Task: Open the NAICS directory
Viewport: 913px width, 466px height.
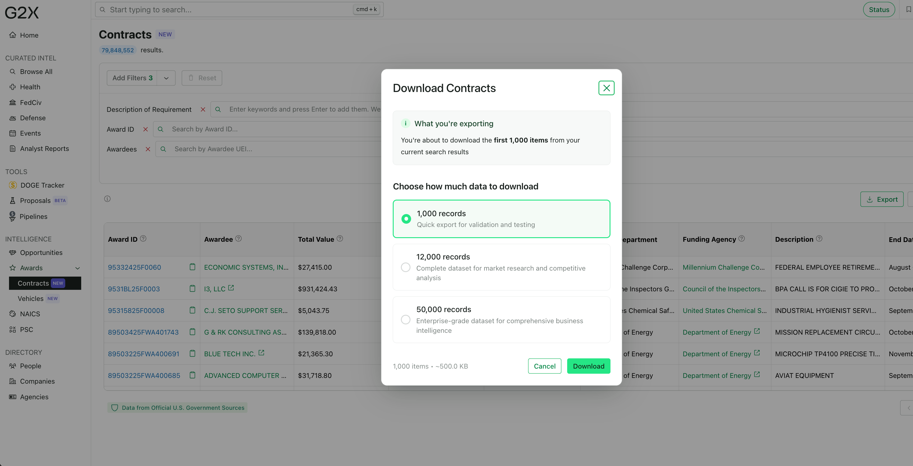Action: pos(29,314)
